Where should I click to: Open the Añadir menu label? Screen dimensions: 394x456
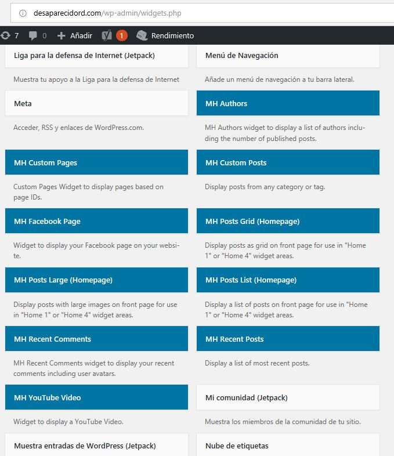[81, 35]
